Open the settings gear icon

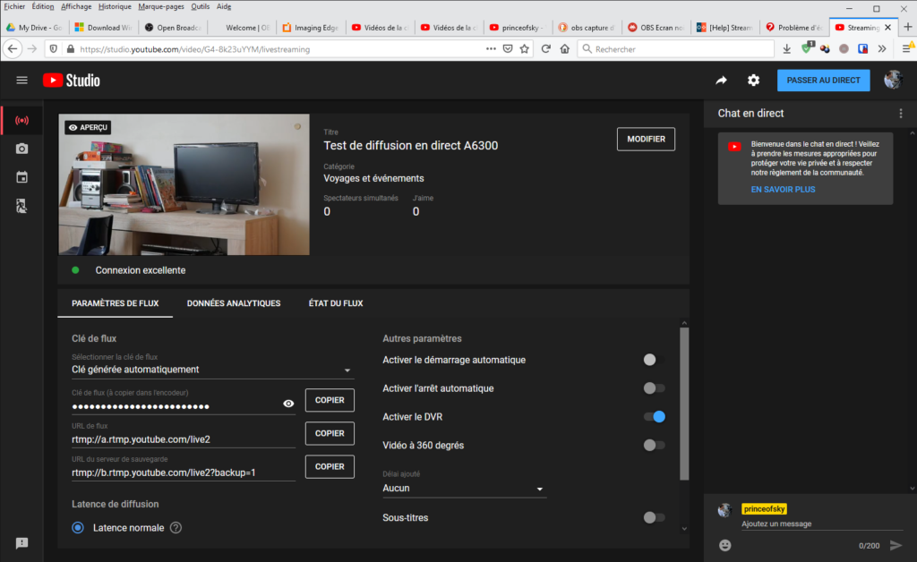coord(754,81)
